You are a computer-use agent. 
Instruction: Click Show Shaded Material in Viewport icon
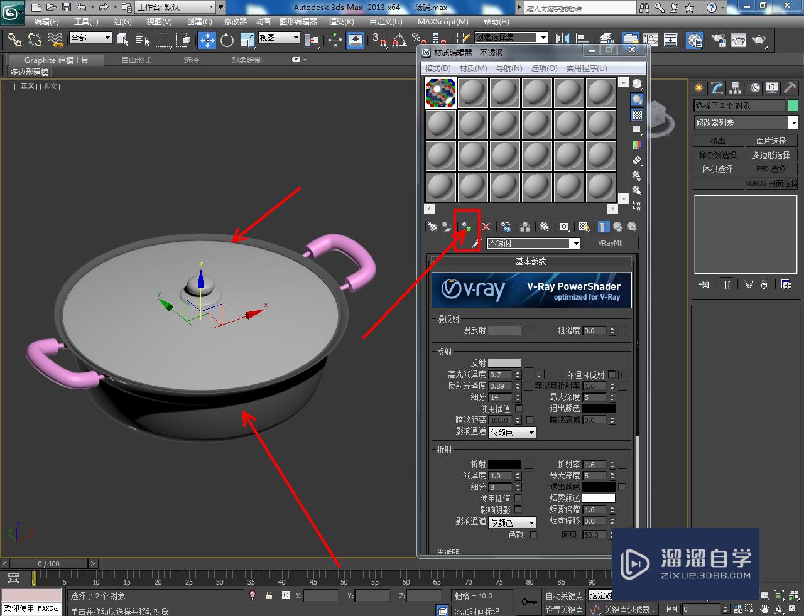(x=584, y=227)
